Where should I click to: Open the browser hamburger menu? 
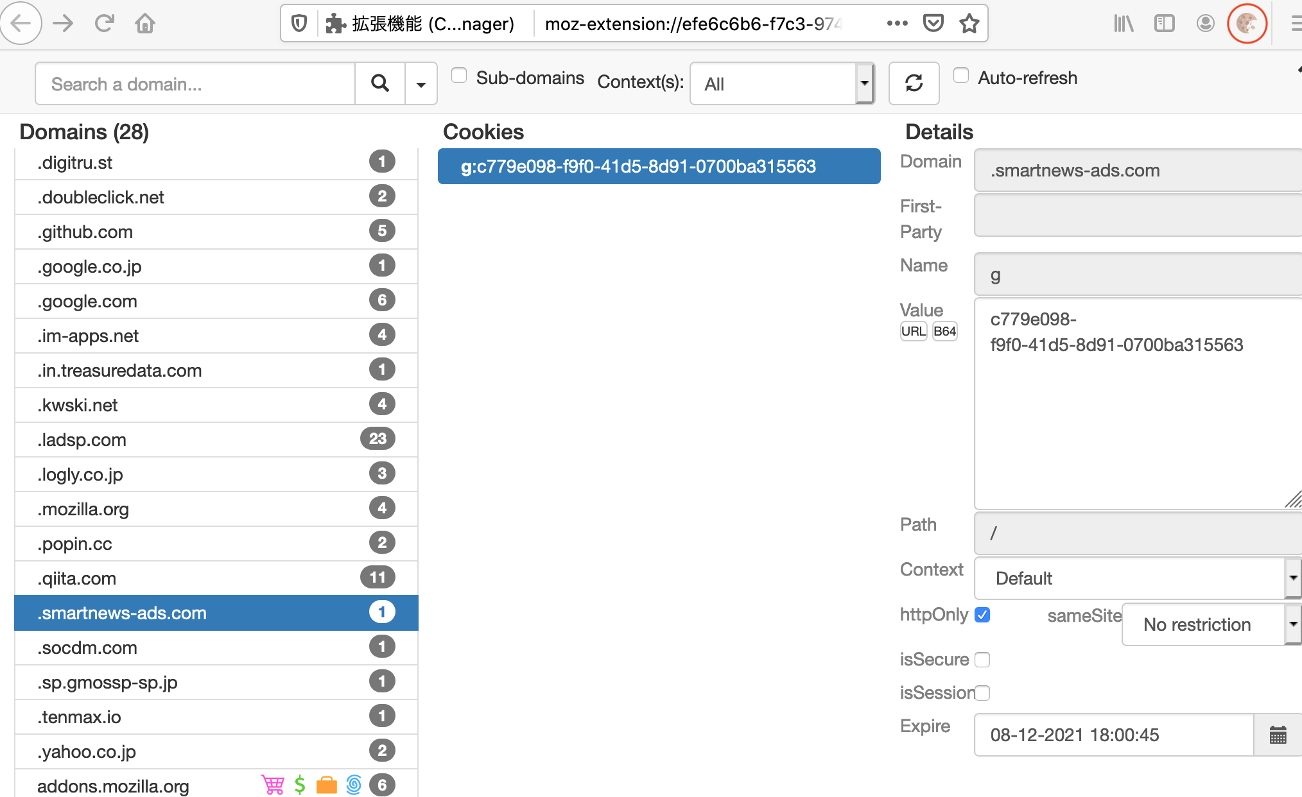click(x=1296, y=24)
